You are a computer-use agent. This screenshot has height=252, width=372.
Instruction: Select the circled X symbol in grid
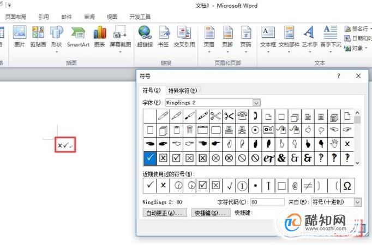(215, 158)
